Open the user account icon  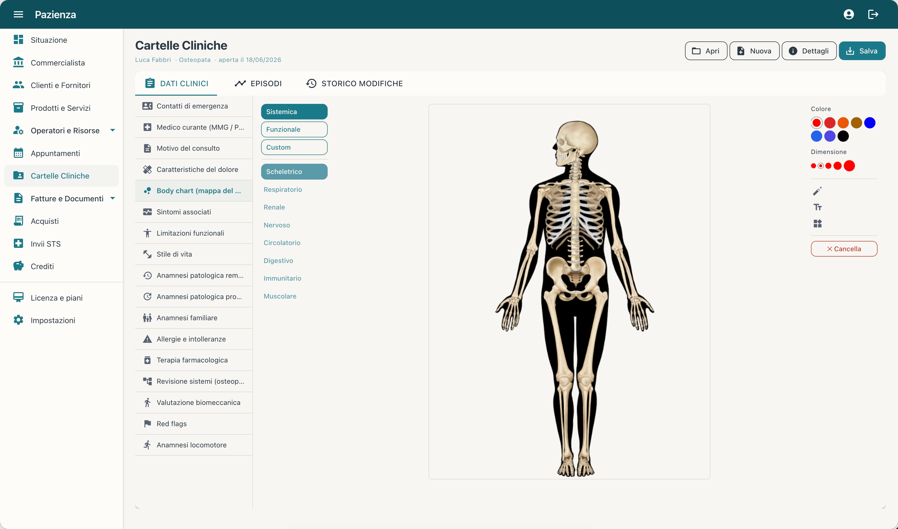pos(848,14)
